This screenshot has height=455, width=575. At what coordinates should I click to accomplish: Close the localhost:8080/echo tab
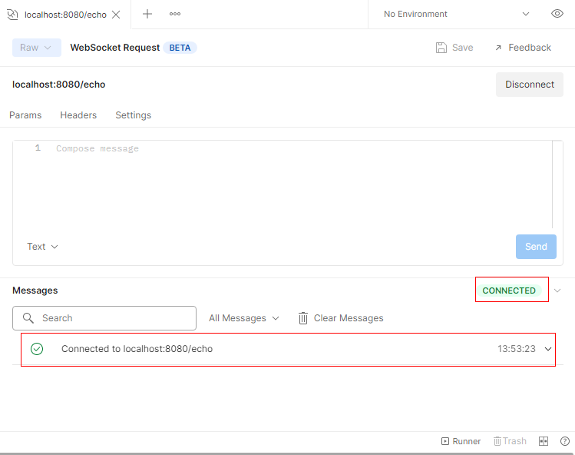coord(116,15)
